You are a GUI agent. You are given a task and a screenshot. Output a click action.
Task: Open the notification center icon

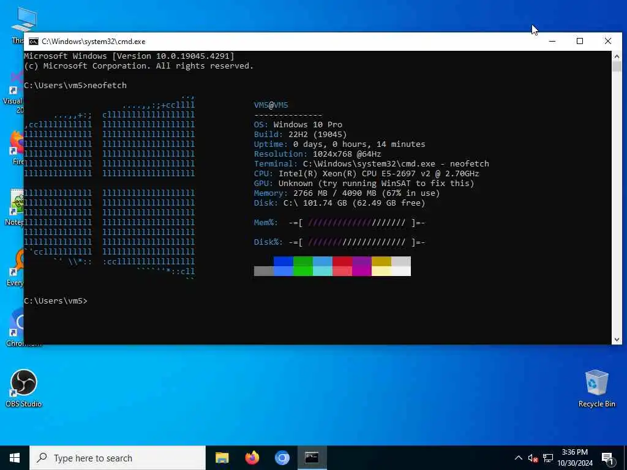pos(607,459)
